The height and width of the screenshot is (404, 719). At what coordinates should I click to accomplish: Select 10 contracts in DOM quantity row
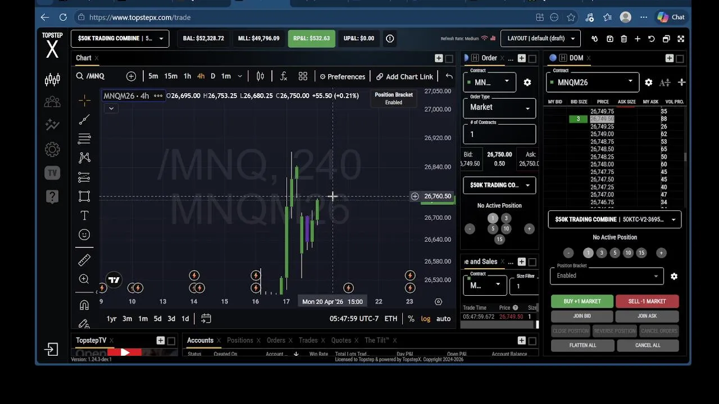tap(628, 253)
